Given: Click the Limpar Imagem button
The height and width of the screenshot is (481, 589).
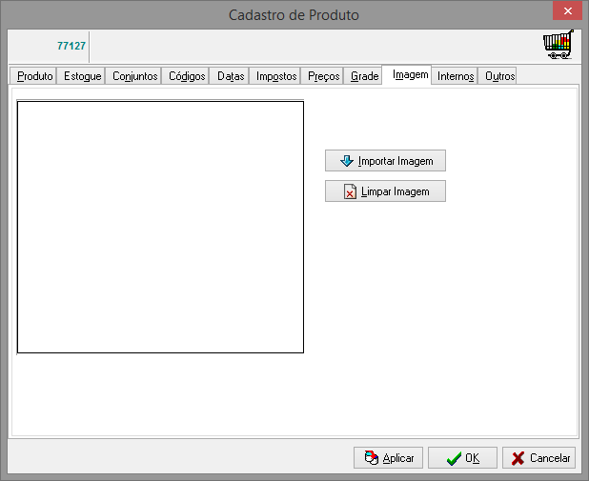Looking at the screenshot, I should click(x=385, y=191).
